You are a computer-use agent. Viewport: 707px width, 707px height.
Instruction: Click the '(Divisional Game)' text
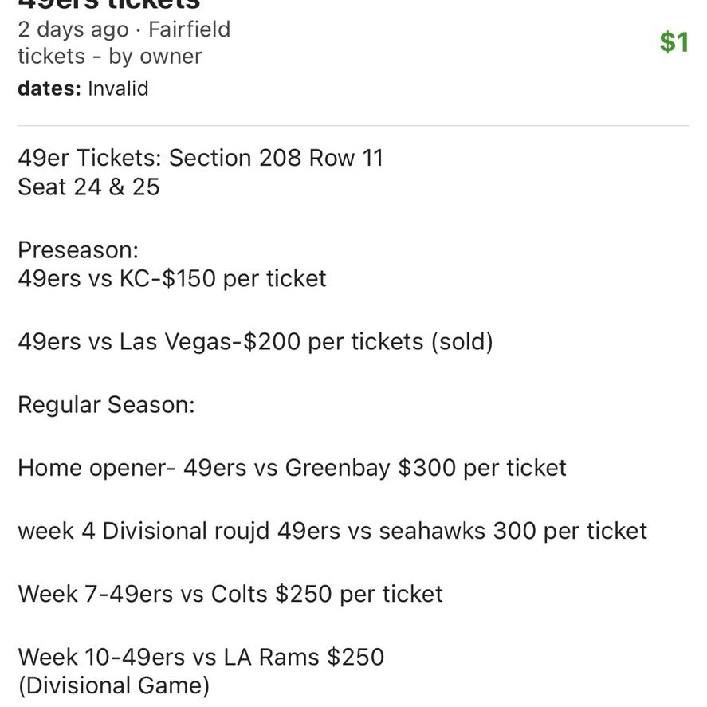coord(114,685)
